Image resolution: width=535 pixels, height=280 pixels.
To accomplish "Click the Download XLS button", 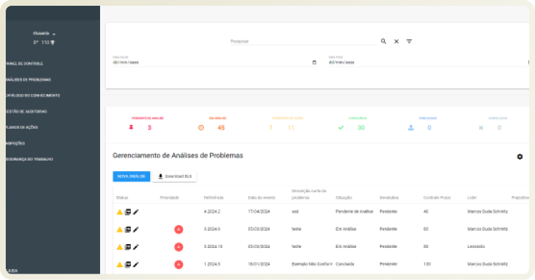I will tap(174, 176).
